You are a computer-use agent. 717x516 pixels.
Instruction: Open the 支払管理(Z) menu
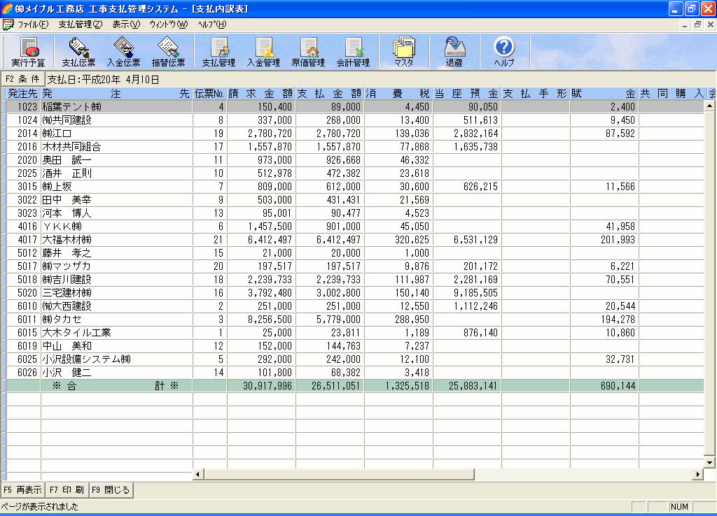(x=80, y=24)
